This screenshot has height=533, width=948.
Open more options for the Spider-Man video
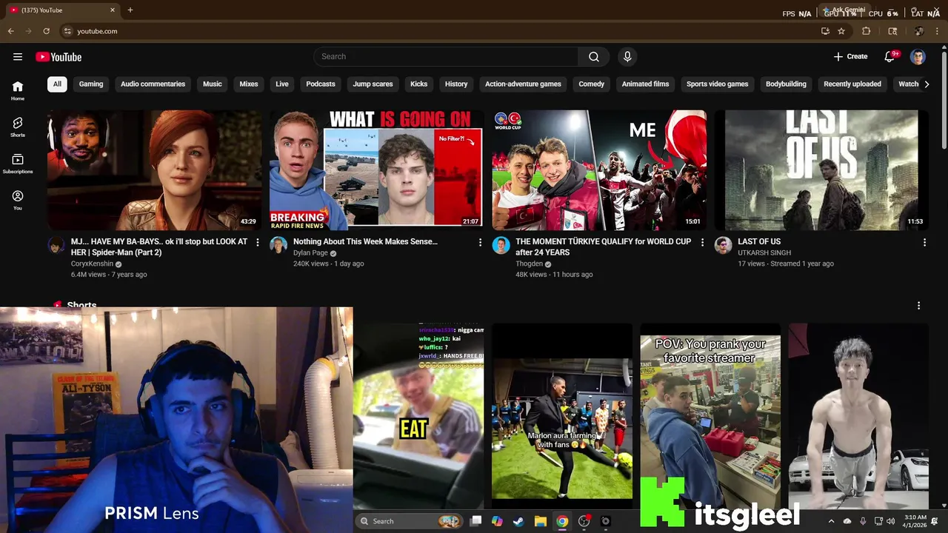point(258,242)
